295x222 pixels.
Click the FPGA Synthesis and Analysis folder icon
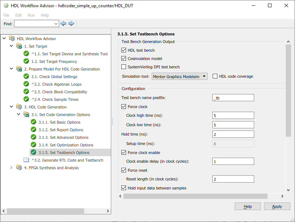tap(19, 168)
